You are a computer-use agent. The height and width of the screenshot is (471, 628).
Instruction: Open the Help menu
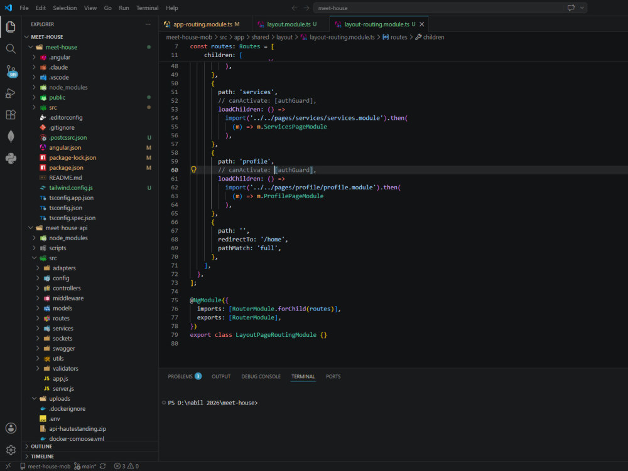172,8
